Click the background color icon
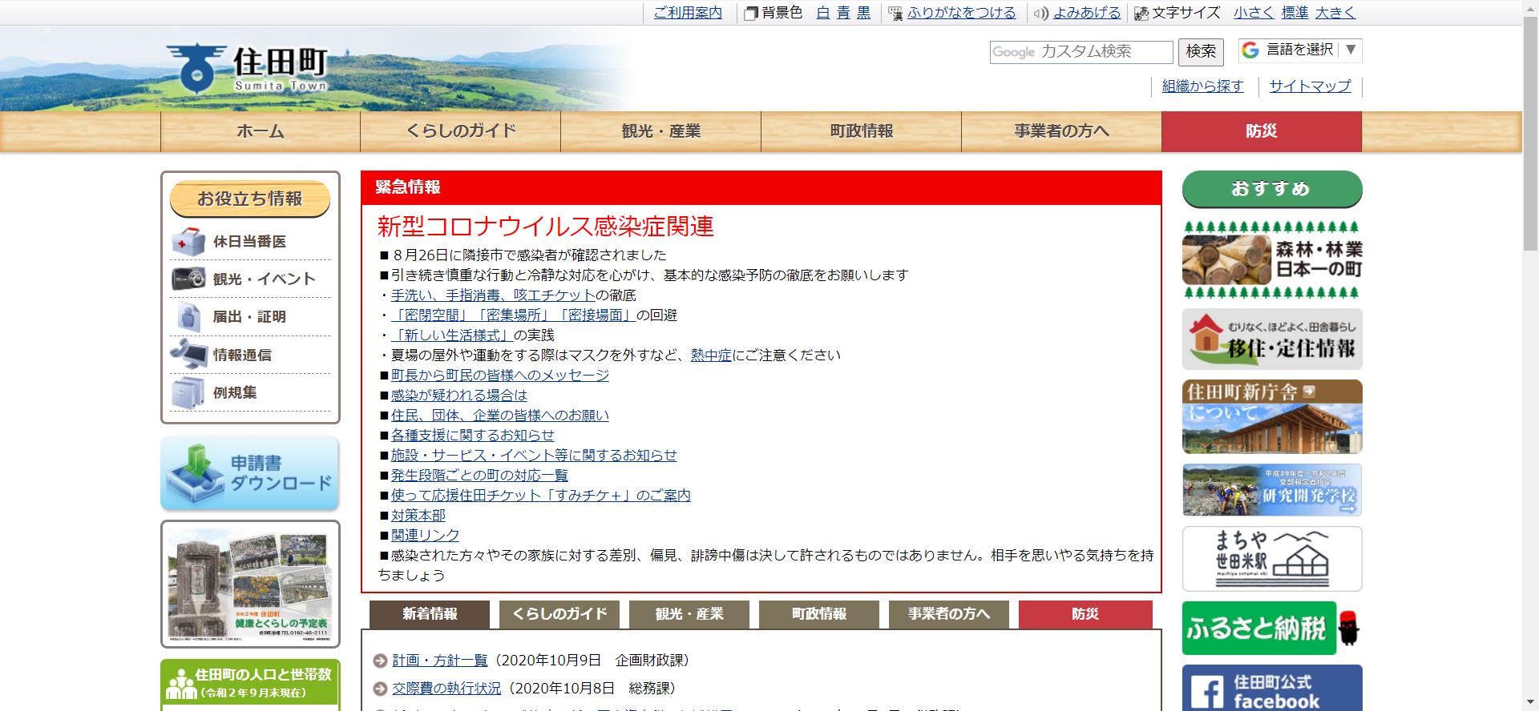The image size is (1539, 711). tap(750, 14)
